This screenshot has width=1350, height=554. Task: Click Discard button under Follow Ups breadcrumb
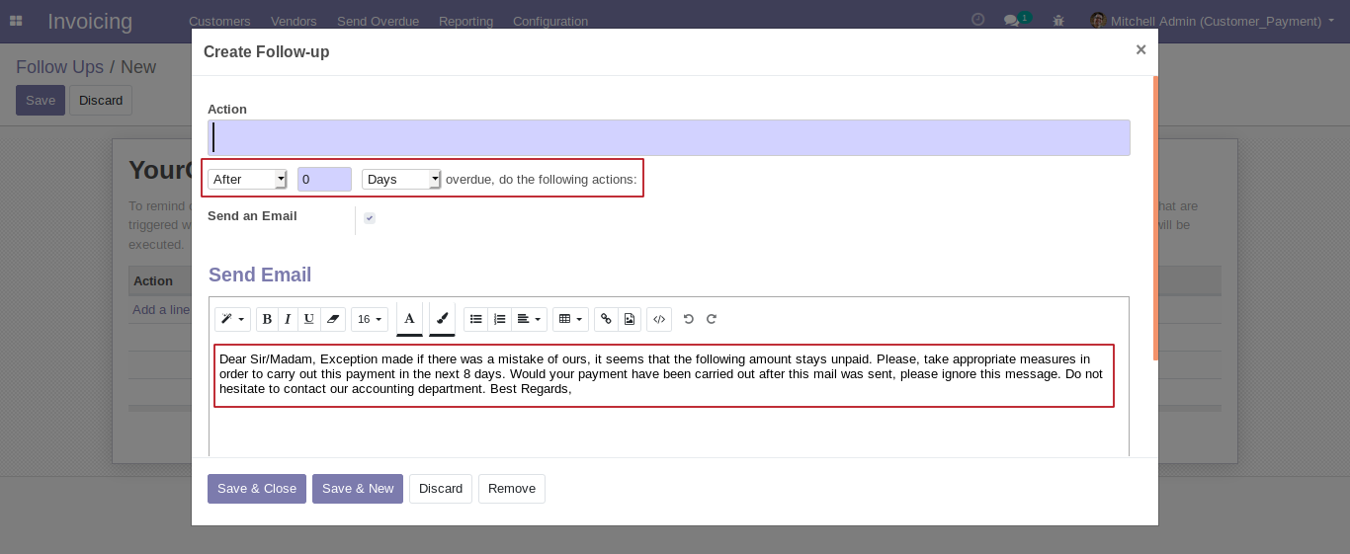pyautogui.click(x=101, y=101)
